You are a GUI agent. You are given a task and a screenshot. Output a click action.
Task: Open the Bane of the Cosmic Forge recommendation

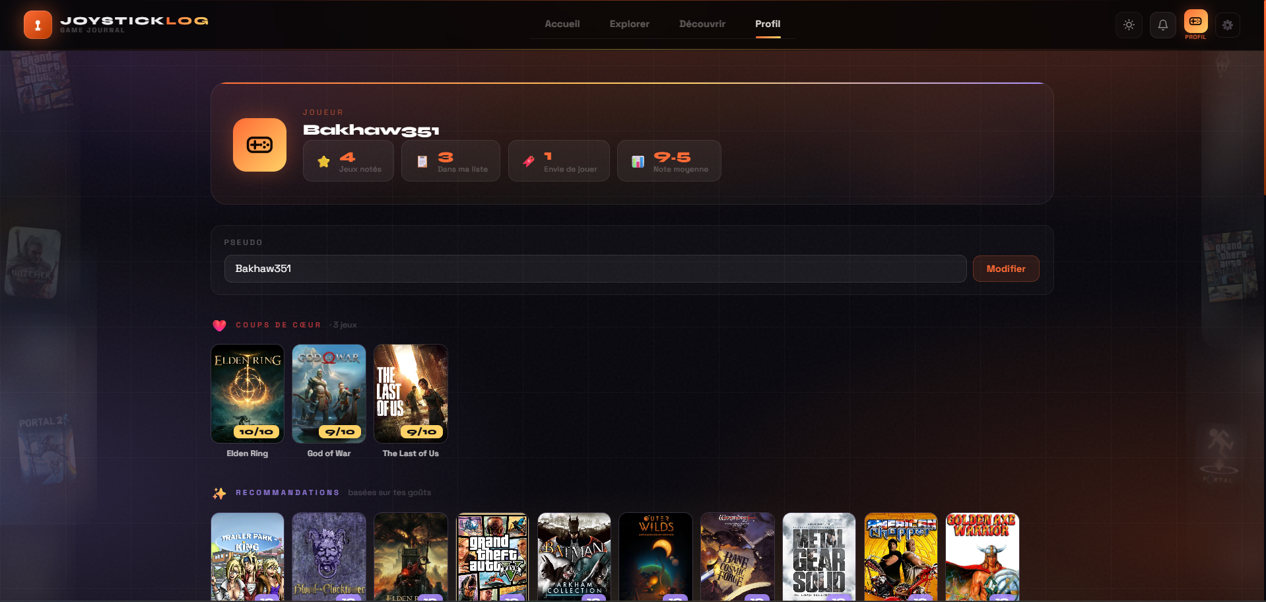(738, 557)
